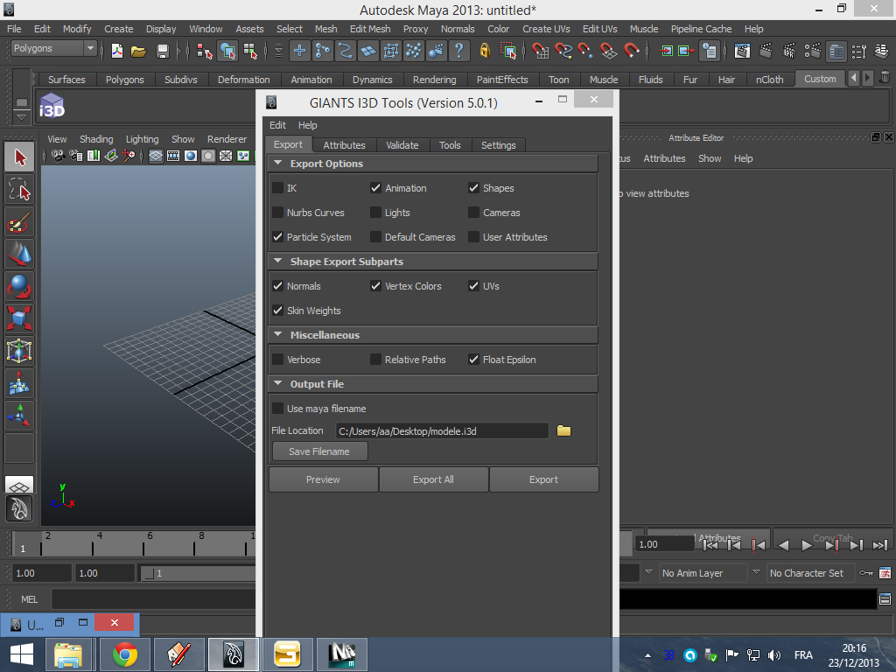Switch to the Validate tab
The width and height of the screenshot is (896, 672).
tap(402, 145)
